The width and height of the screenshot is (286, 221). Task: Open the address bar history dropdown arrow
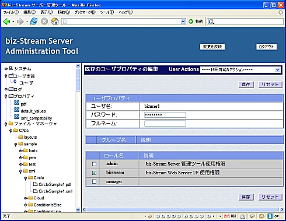tap(183, 22)
